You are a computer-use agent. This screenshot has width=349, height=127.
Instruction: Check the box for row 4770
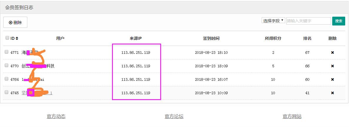(x=6, y=66)
